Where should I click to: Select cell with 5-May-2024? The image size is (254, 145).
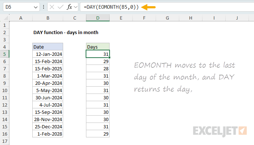[x=48, y=91]
